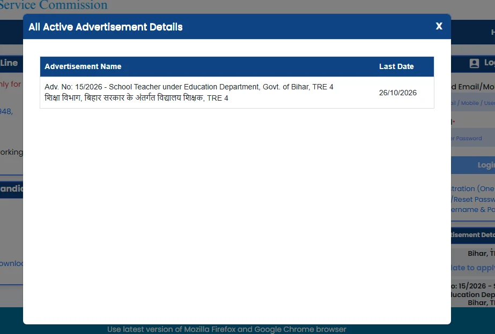Click the Last Date column header
Image resolution: width=495 pixels, height=334 pixels.
coord(396,66)
